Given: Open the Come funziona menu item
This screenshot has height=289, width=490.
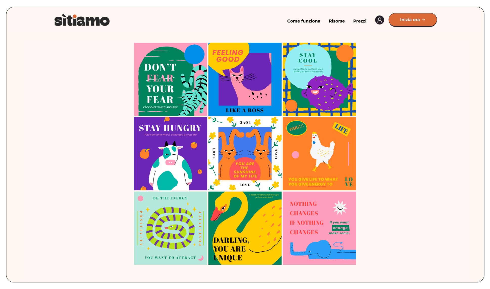Looking at the screenshot, I should (x=303, y=21).
